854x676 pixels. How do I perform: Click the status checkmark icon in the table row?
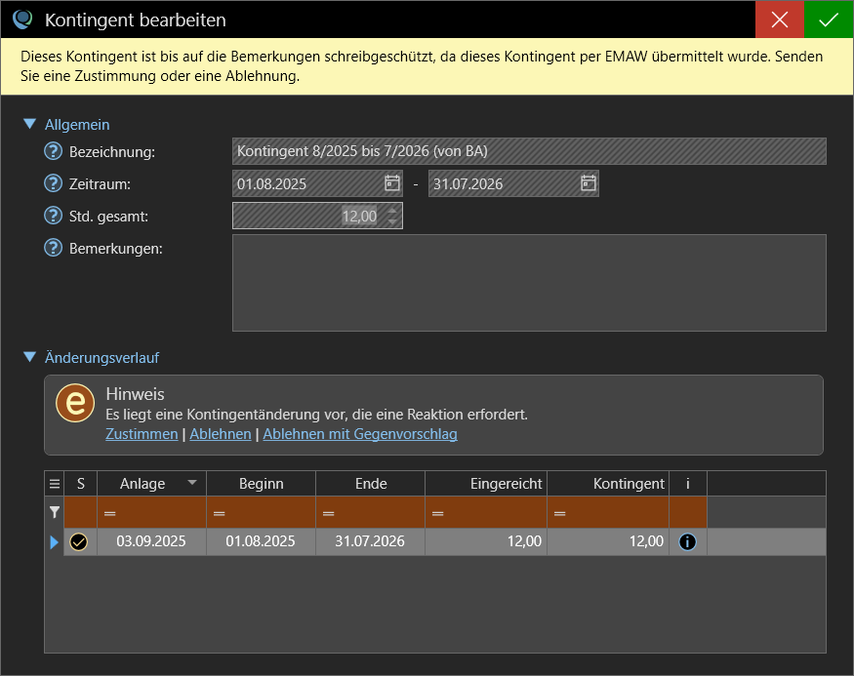tap(79, 541)
